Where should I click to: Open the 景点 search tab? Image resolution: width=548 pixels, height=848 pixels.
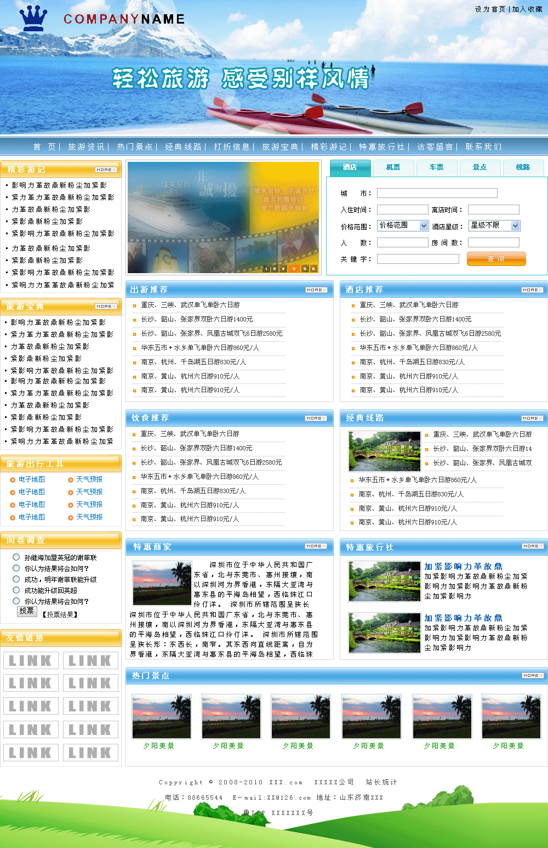pos(480,168)
